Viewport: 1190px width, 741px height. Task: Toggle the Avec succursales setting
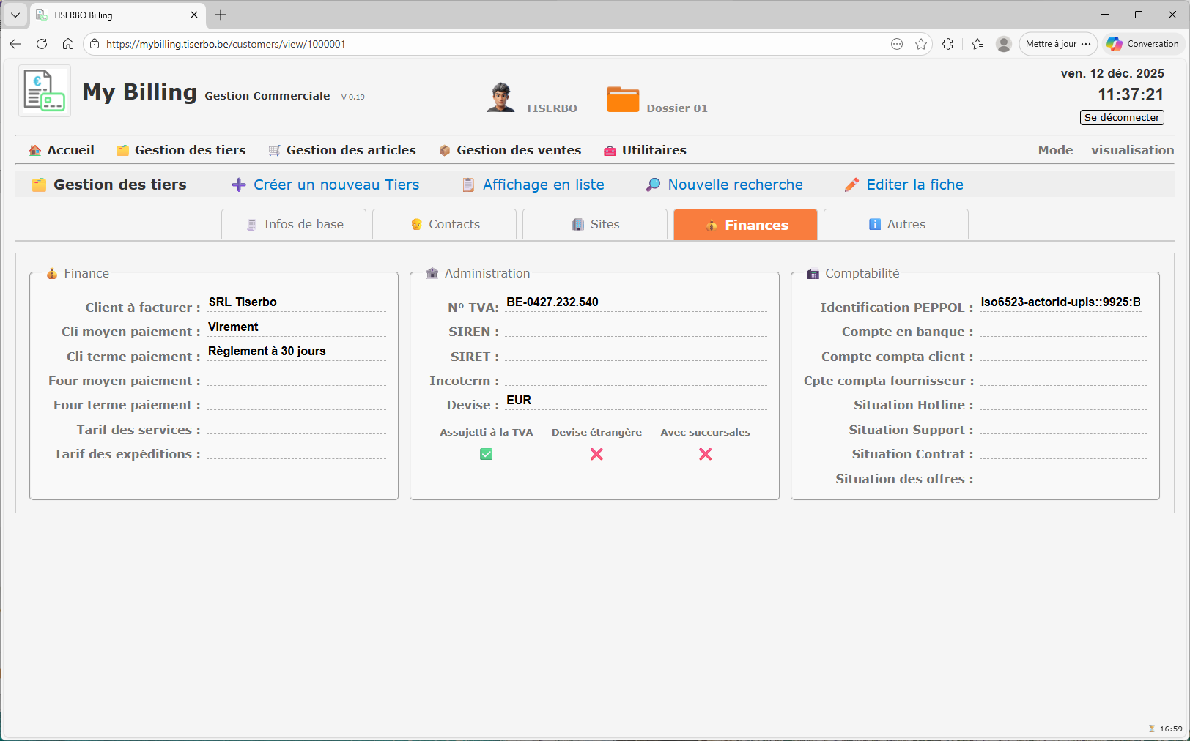[x=705, y=454]
